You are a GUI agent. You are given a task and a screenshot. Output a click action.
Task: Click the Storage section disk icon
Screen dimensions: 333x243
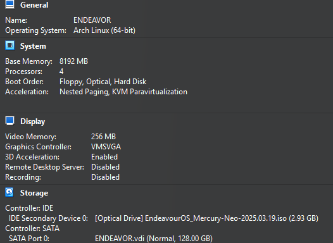pyautogui.click(x=9, y=192)
